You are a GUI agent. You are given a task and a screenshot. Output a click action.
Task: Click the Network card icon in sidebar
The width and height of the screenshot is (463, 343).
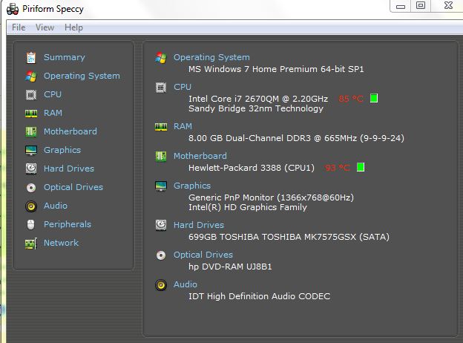pos(30,243)
